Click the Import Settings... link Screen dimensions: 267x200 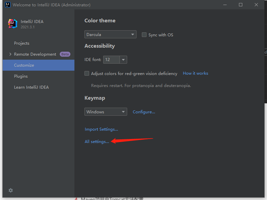point(101,129)
